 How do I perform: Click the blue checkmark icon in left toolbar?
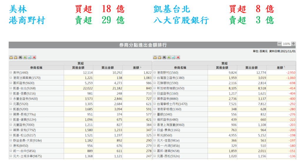click(29, 57)
